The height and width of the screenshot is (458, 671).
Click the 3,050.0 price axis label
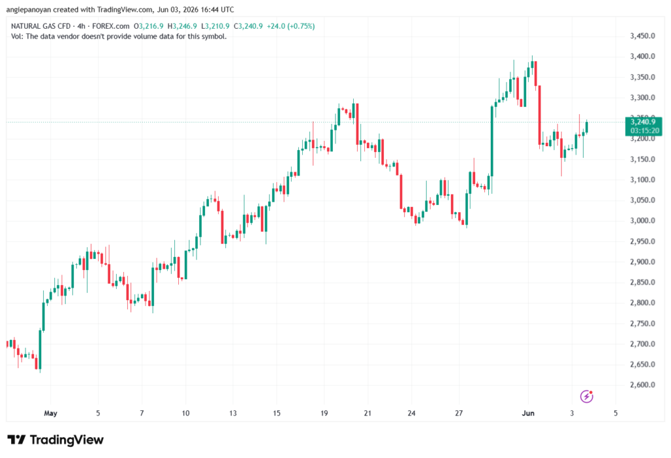tap(642, 200)
